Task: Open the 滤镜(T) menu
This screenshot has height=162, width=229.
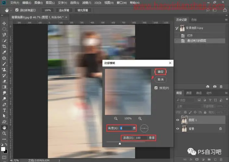Action: click(87, 3)
